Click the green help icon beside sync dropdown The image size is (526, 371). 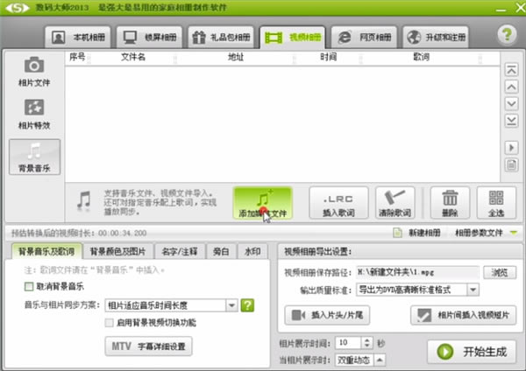[x=247, y=305]
